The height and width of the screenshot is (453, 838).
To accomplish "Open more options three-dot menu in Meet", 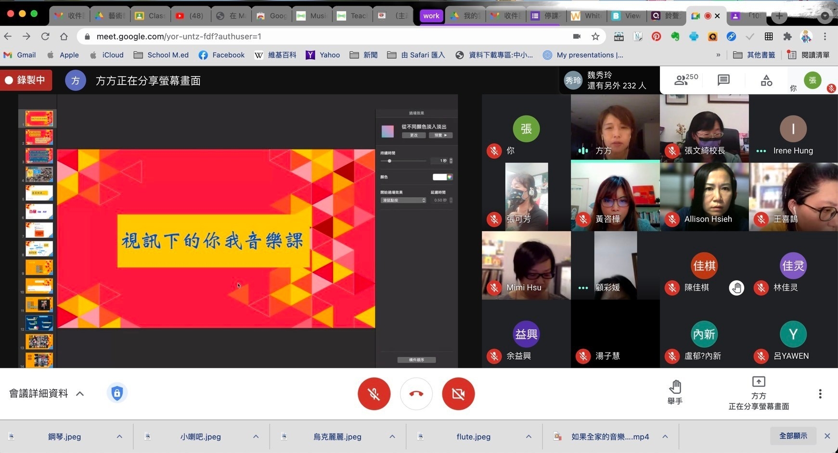I will pyautogui.click(x=820, y=394).
